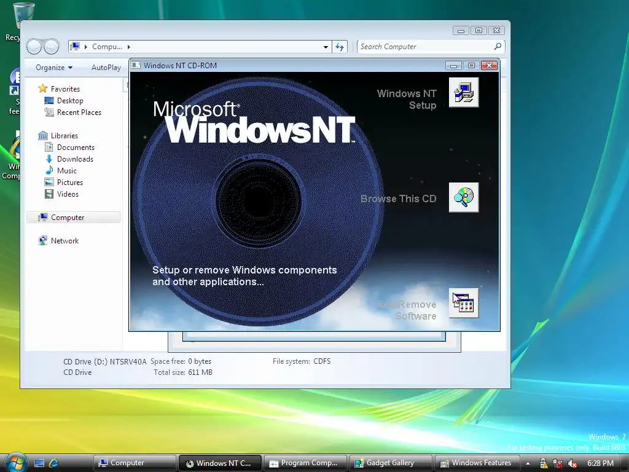Open the Organize dropdown menu
Screen dimensions: 629x472
pyautogui.click(x=54, y=68)
